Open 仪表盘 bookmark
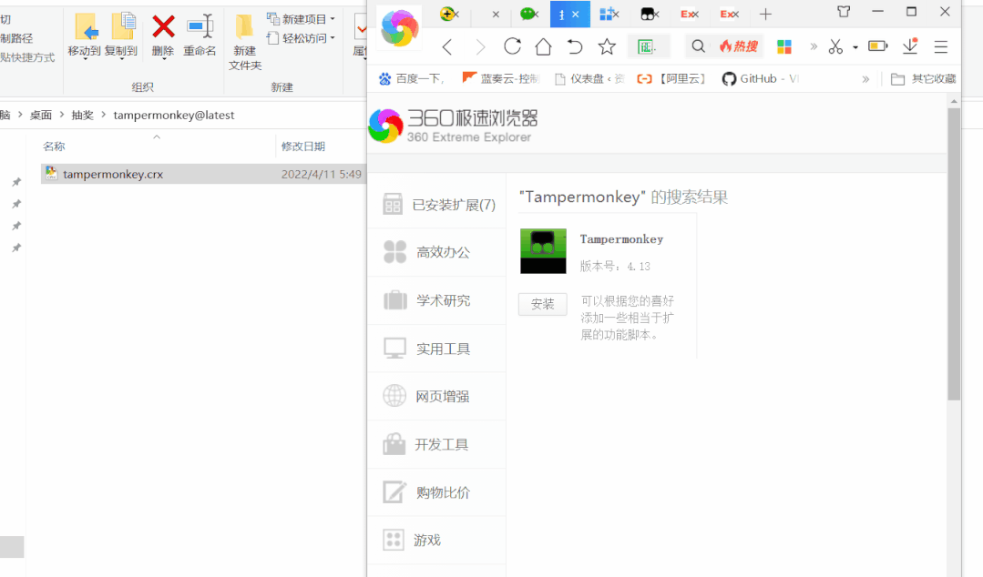This screenshot has height=577, width=983. (589, 79)
